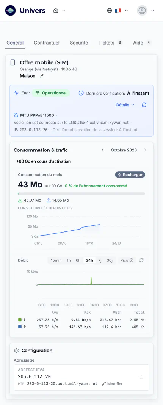Image resolution: width=163 pixels, height=405 pixels.
Task: Click the 43 Mo consumption value
Action: pos(30,185)
